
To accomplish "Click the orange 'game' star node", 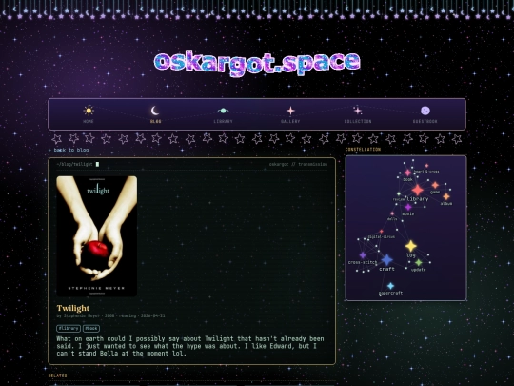I will (435, 185).
